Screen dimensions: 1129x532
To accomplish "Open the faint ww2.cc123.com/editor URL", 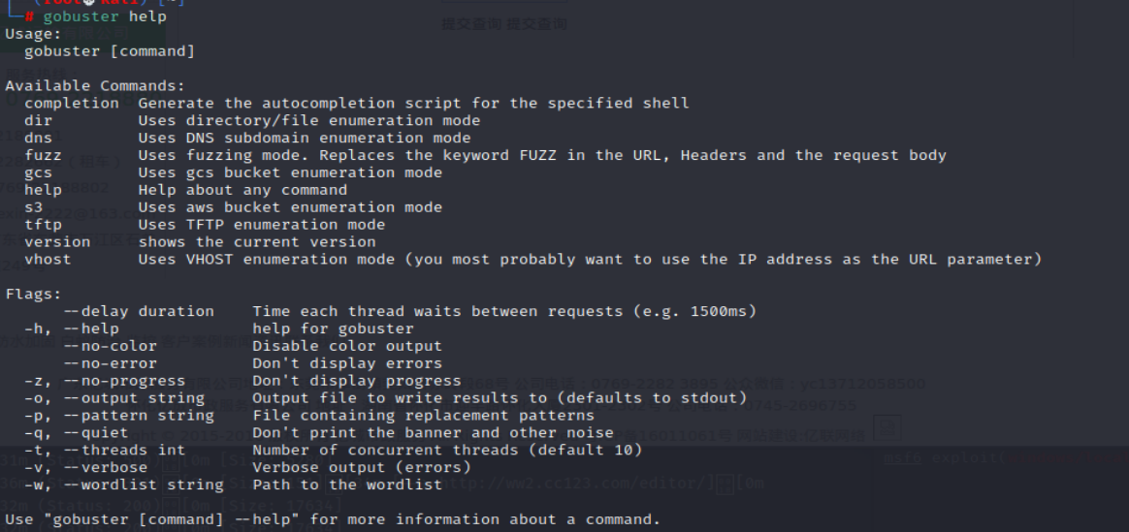I will click(x=574, y=484).
